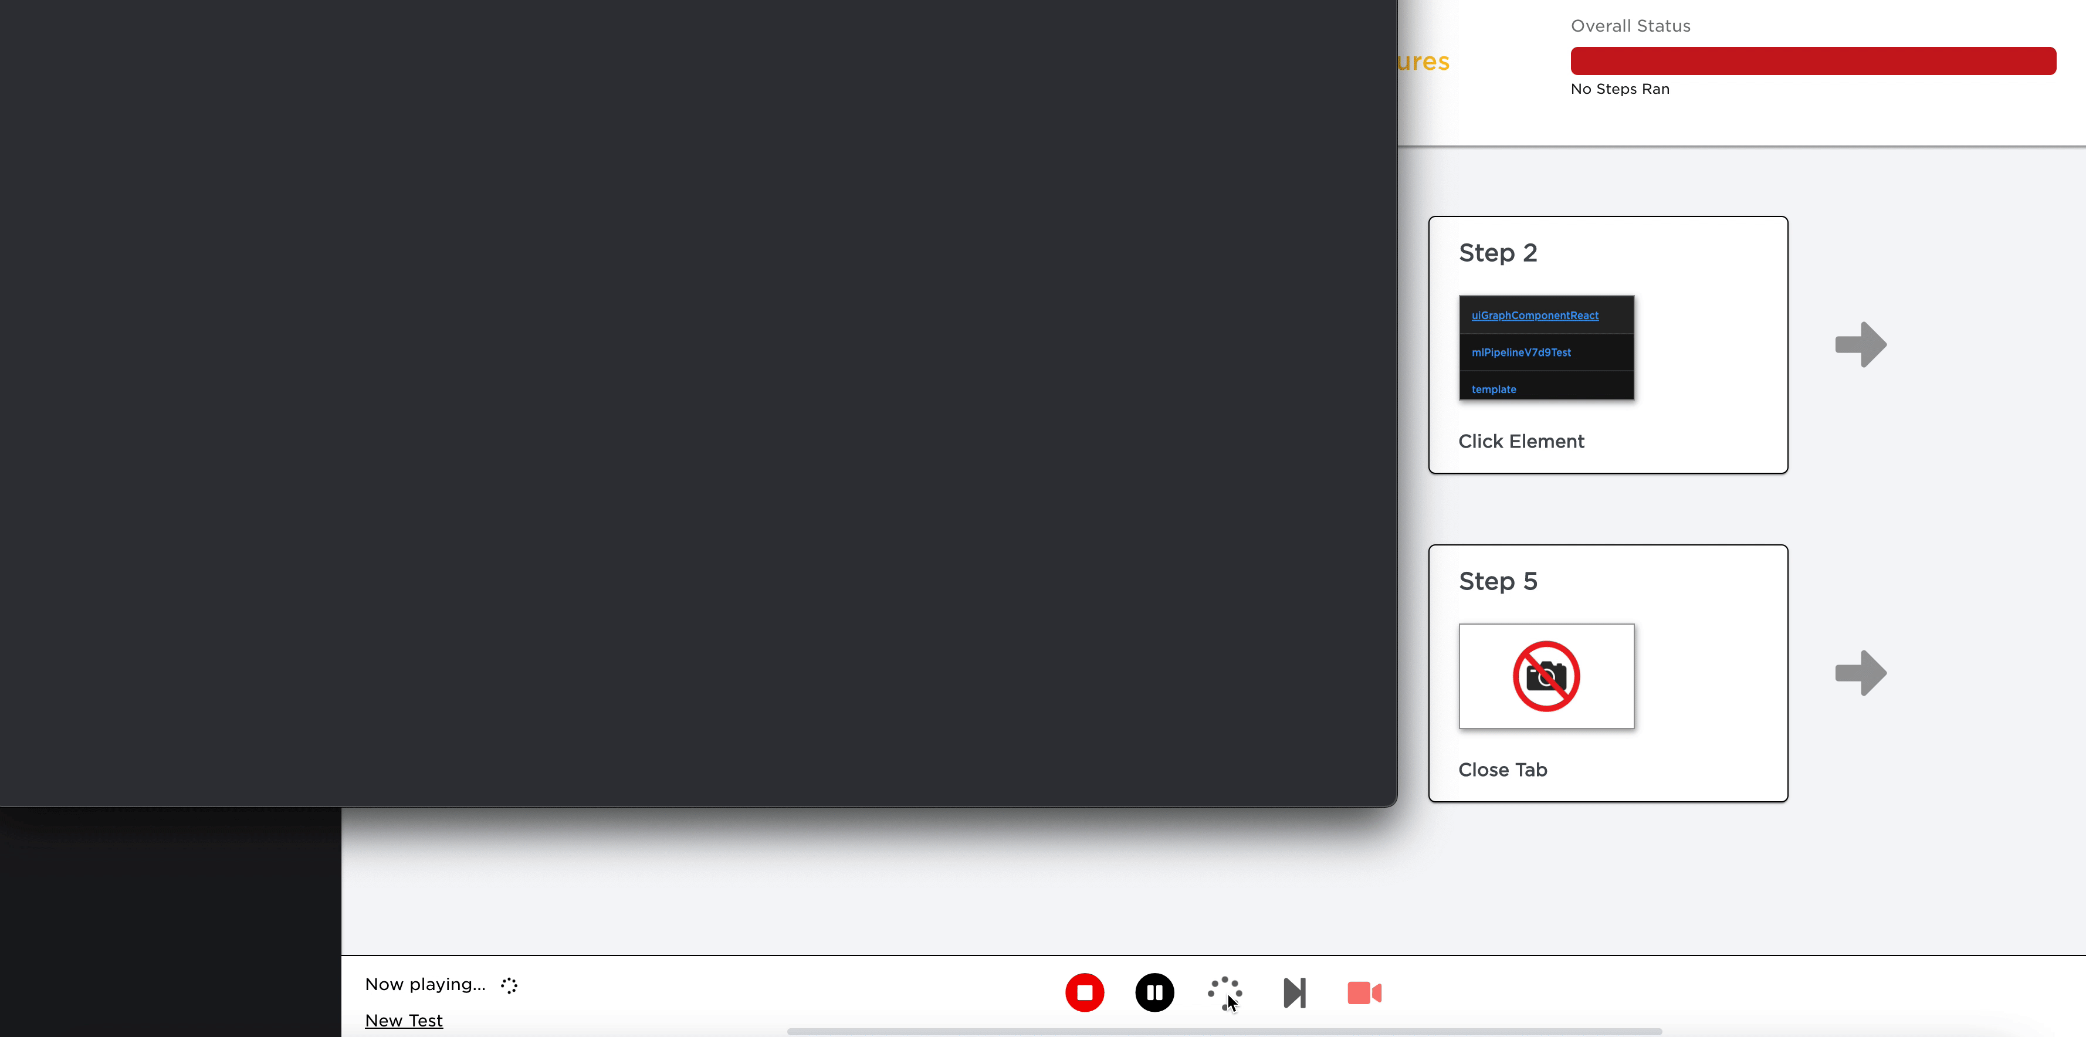Open the Step 2 screenshot thumbnail
Viewport: 2086px width, 1037px height.
pyautogui.click(x=1546, y=348)
